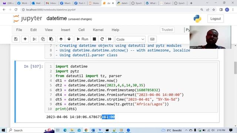Click the taskbar clock showing 2:10 PM

(221, 130)
